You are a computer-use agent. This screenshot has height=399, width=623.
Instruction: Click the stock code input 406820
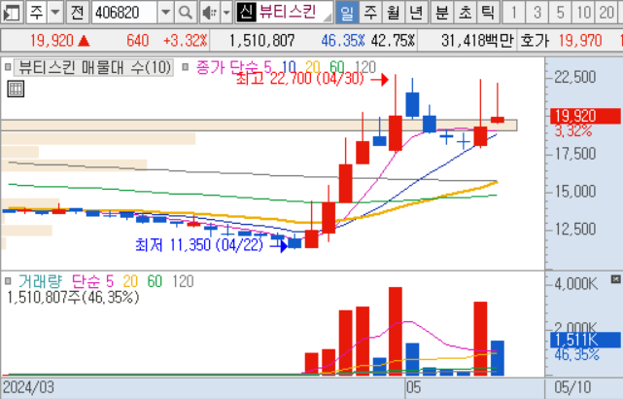(x=124, y=13)
